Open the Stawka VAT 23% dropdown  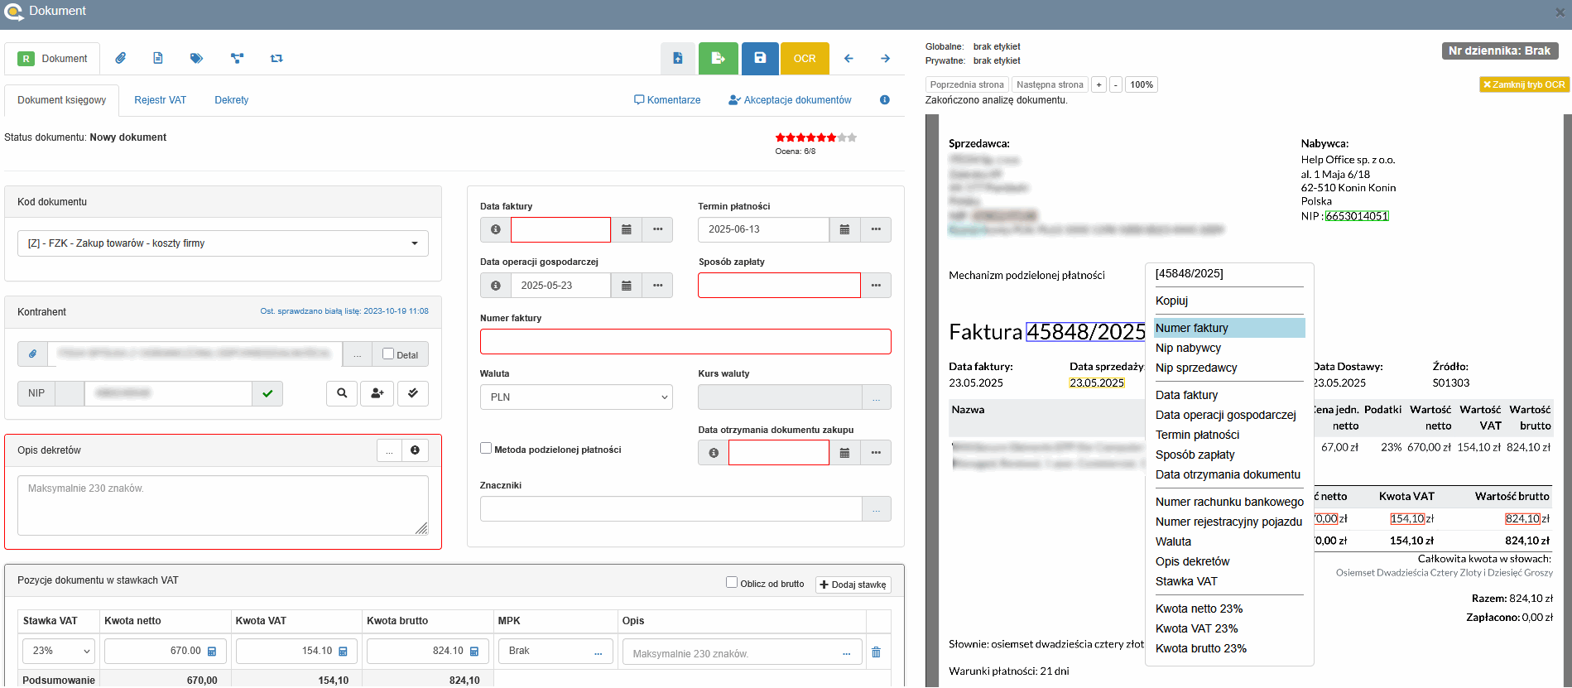coord(59,651)
